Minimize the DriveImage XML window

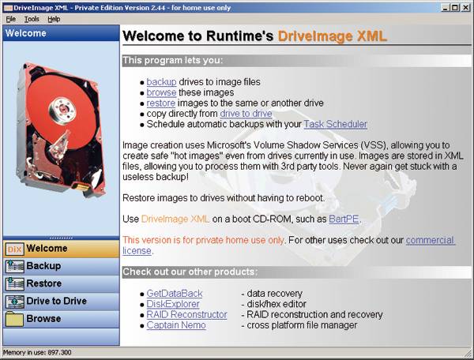(x=445, y=8)
